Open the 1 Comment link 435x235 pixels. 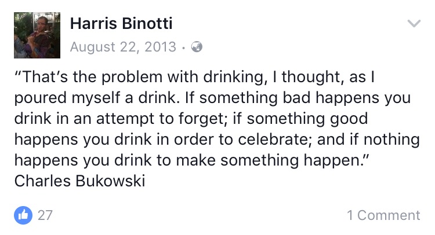click(x=383, y=215)
